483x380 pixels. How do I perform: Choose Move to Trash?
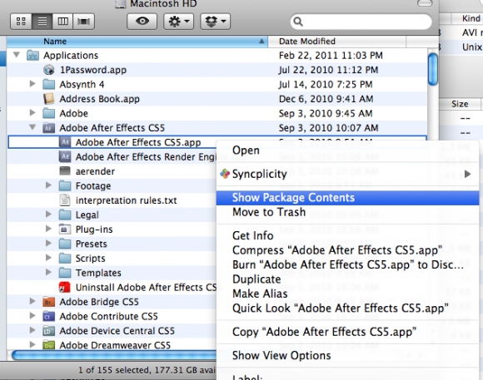[x=348, y=212]
